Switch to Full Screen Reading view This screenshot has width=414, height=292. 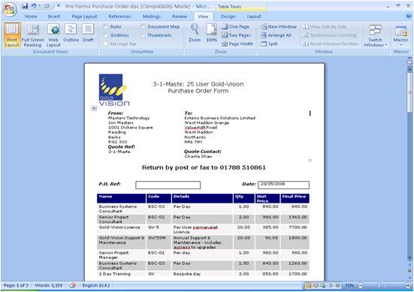(33, 35)
